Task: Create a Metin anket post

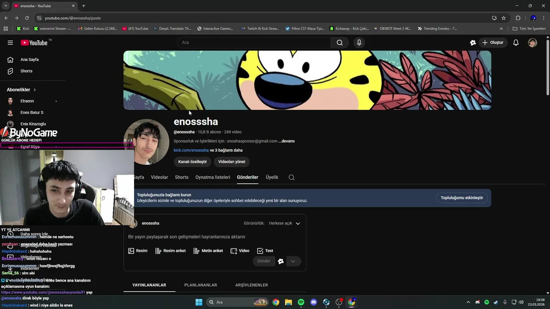Action: point(208,251)
